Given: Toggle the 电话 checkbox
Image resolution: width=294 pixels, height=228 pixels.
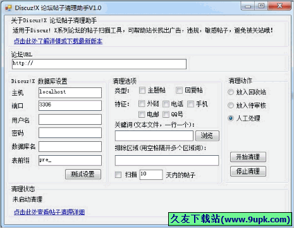Looking at the screenshot, I should (166, 104).
